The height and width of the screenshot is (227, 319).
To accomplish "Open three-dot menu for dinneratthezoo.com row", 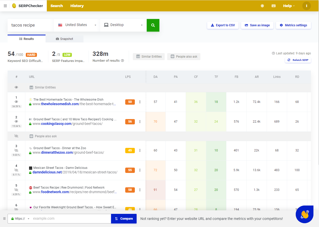I will click(140, 150).
